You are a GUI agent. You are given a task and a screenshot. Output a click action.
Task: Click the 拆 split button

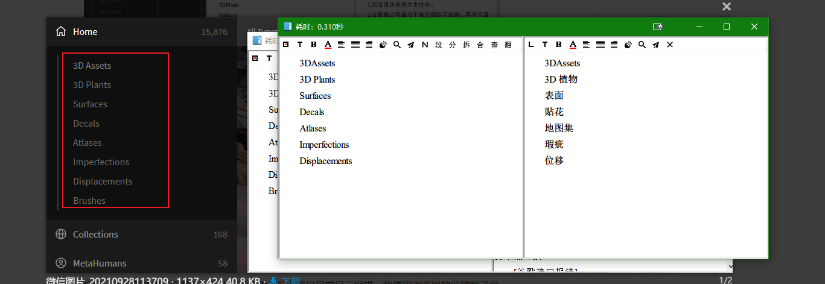pos(467,45)
